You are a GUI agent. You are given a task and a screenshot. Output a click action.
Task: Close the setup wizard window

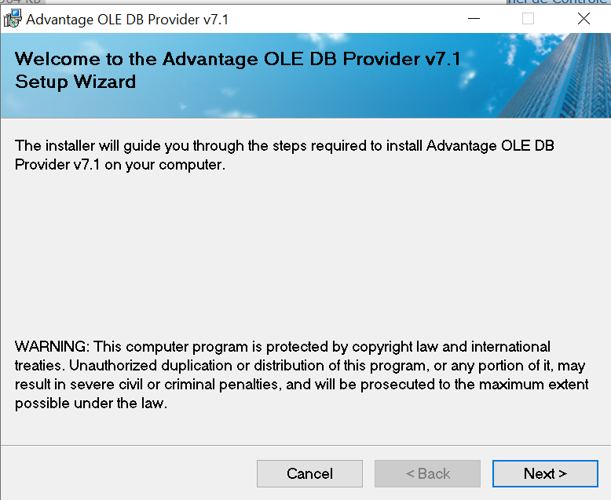point(584,19)
